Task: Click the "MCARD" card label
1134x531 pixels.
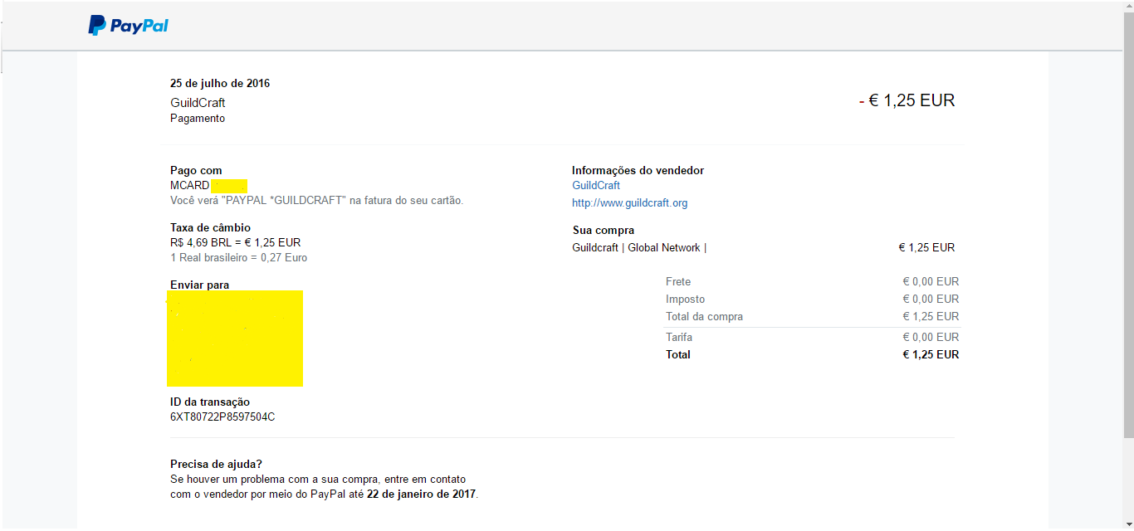Action: 190,185
